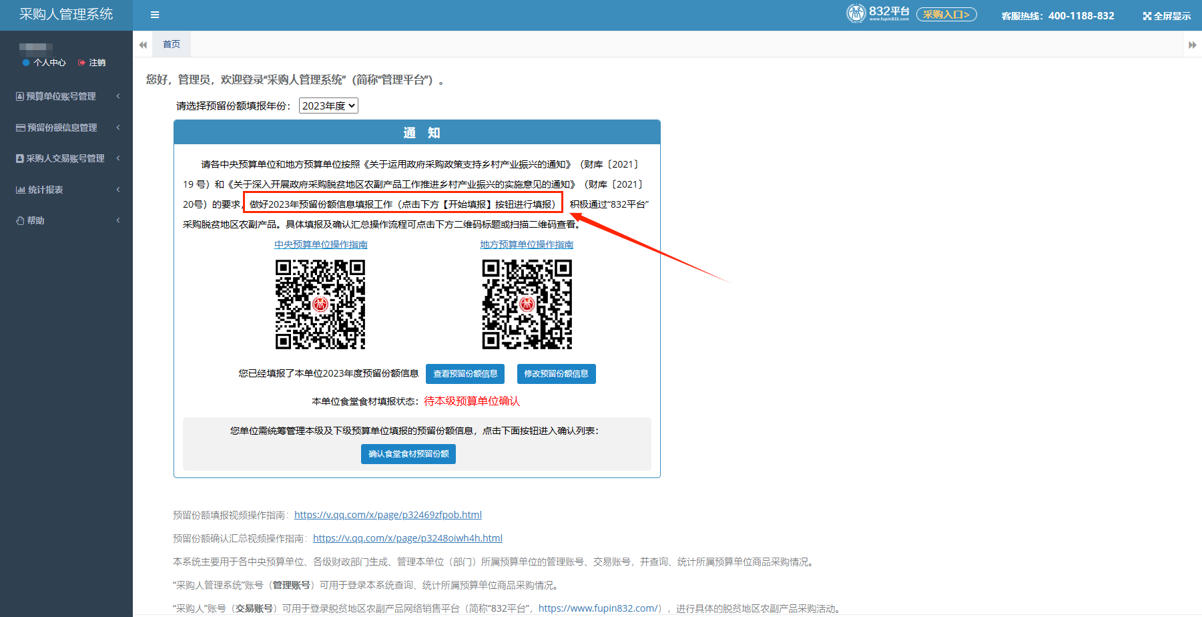1202x617 pixels.
Task: Click the 待本级预算单位确认 status text
Action: [x=472, y=401]
